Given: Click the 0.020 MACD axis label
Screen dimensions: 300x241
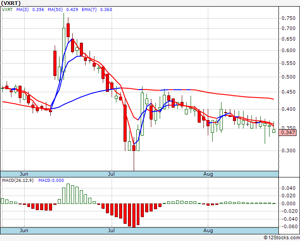Looking at the screenshot, I should pyautogui.click(x=289, y=196).
